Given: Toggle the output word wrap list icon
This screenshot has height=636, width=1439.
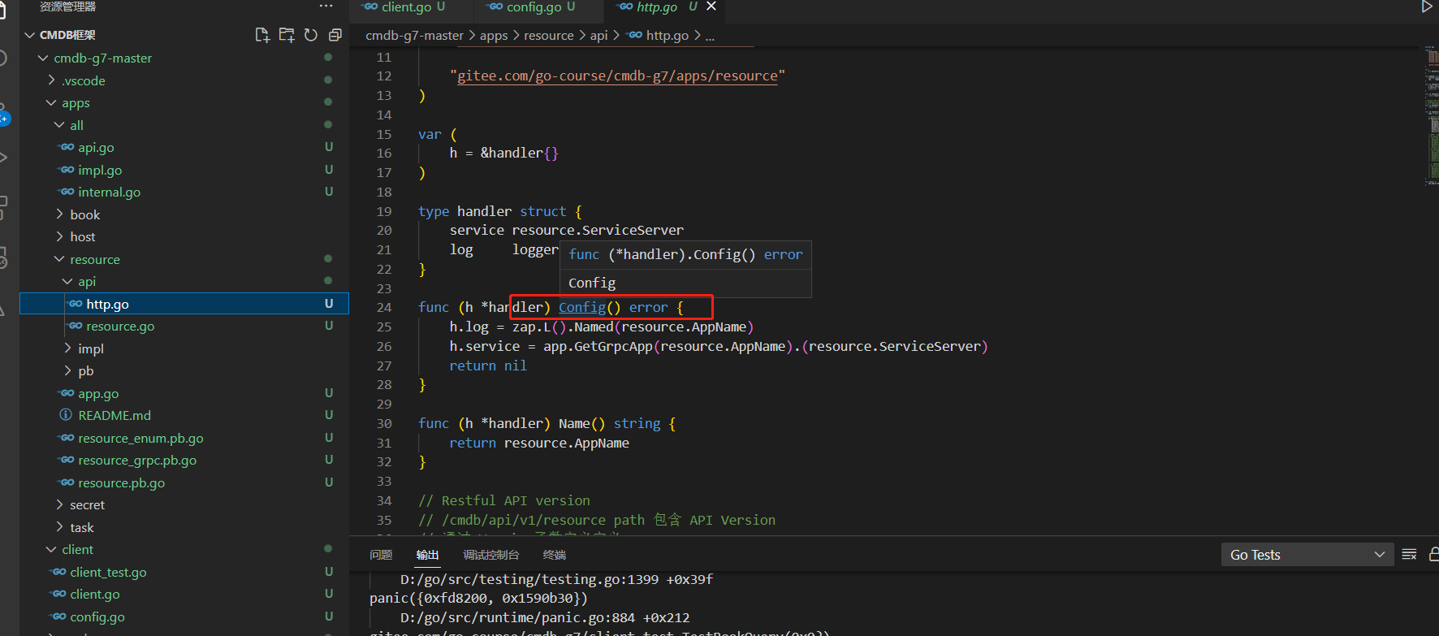Looking at the screenshot, I should (x=1409, y=555).
